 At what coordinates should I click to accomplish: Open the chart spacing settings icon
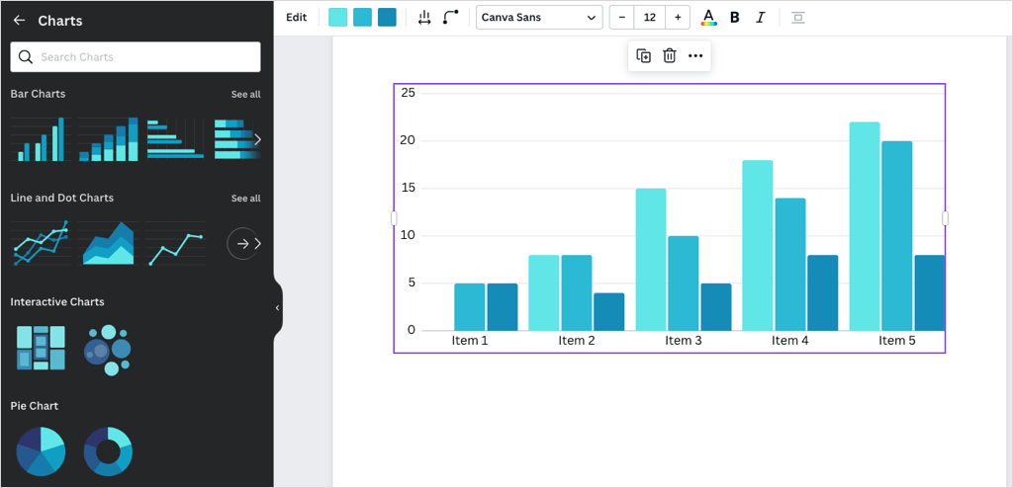click(x=424, y=17)
